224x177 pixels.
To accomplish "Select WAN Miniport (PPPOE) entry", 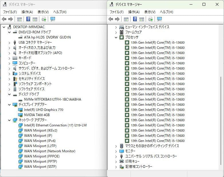I will tap(42, 156).
